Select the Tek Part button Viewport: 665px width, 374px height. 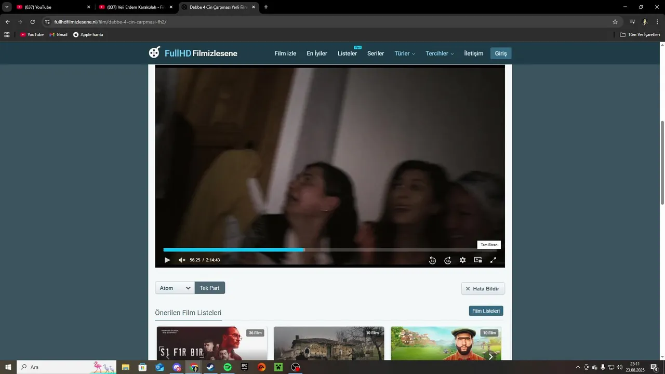[210, 288]
